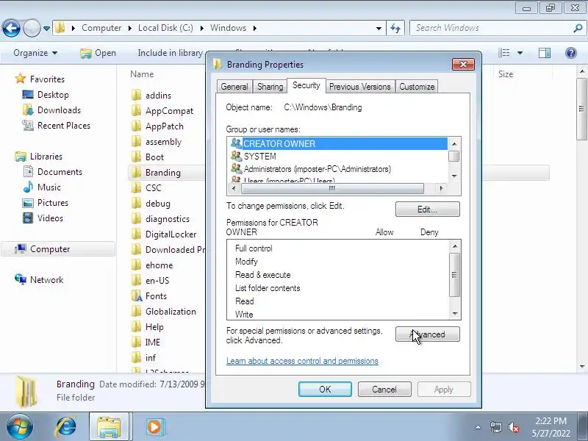Switch to the Previous Versions tab
Image resolution: width=588 pixels, height=441 pixels.
click(x=359, y=87)
